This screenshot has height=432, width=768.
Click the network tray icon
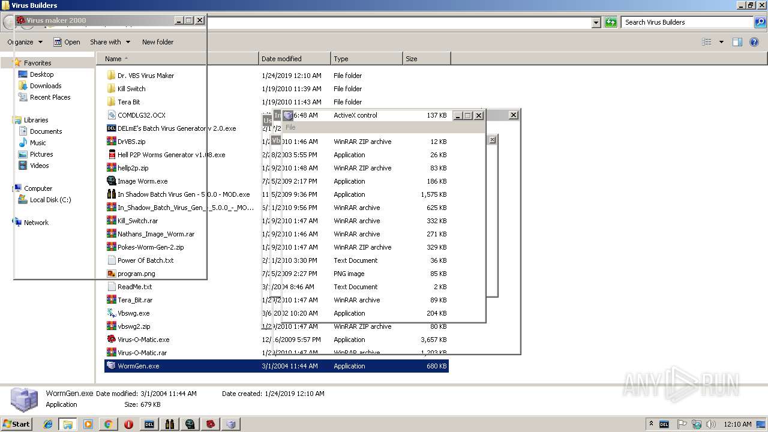(x=697, y=424)
